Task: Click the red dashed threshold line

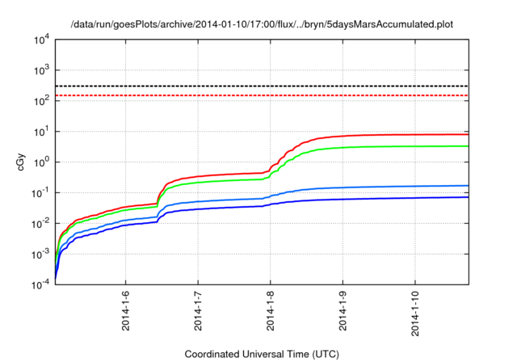Action: pos(262,95)
